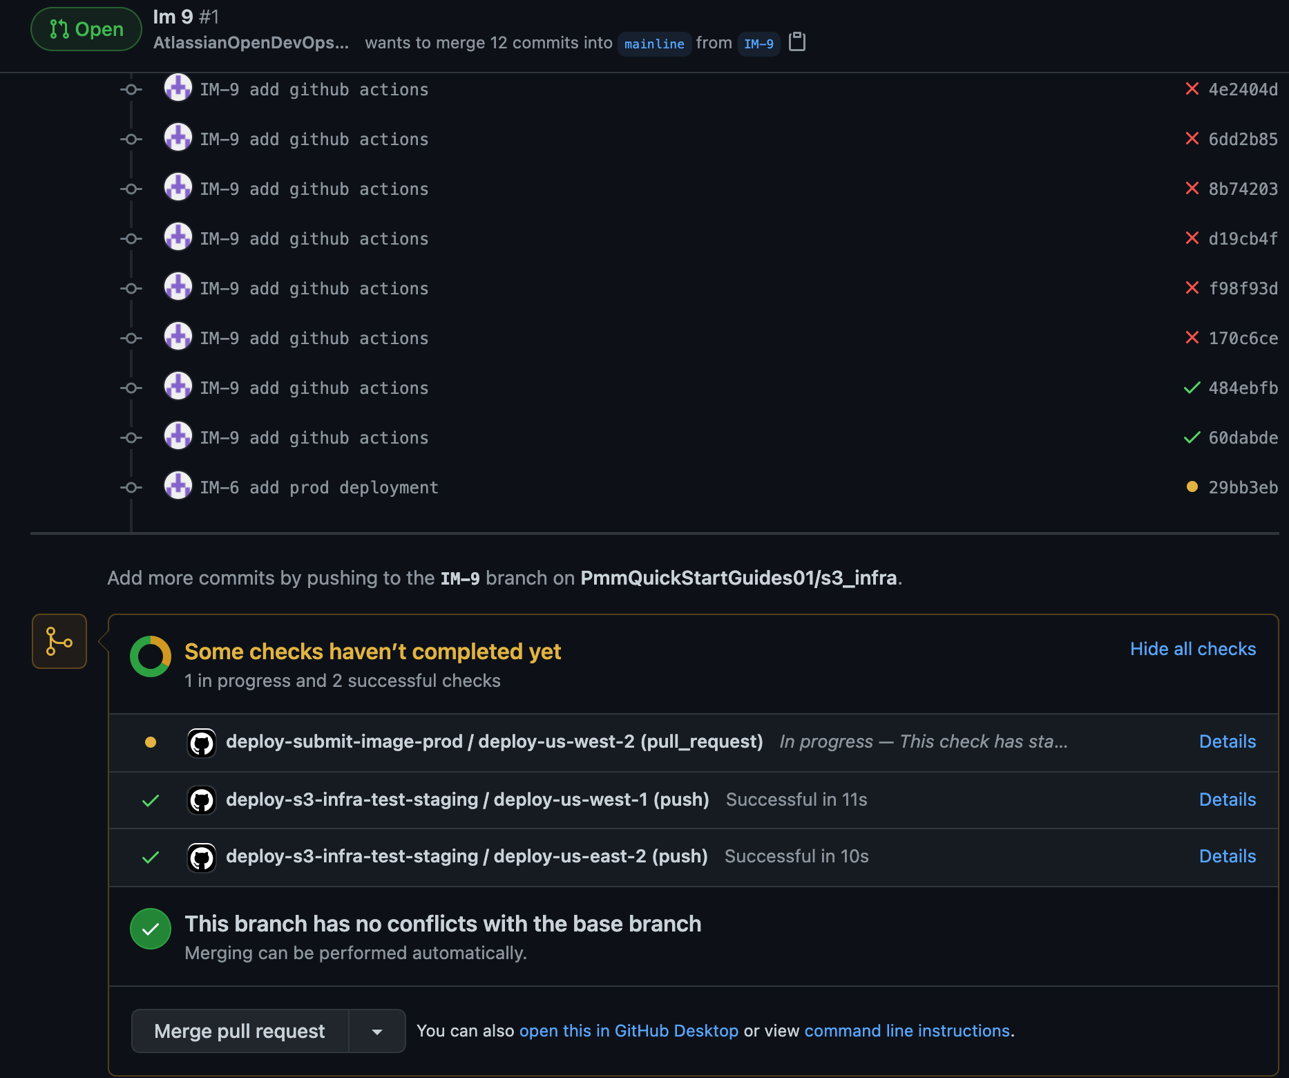Open the IM-6 add prod deployment commit message
Screen dimensions: 1289x1078
pos(319,488)
